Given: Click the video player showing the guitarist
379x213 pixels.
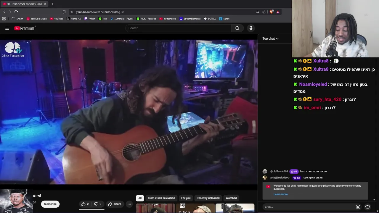Looking at the screenshot, I should (x=129, y=112).
